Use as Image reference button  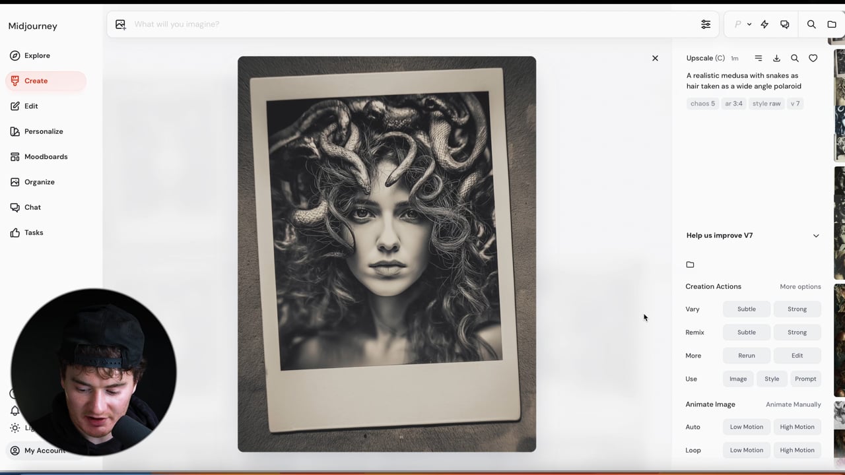tap(738, 379)
